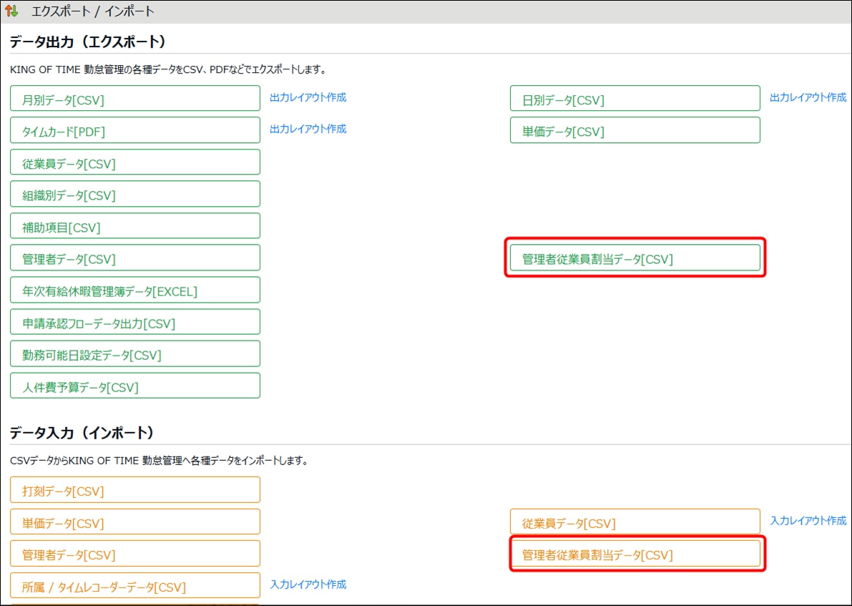
Task: Export 勤務可能日設定データ[CSV]
Action: [x=134, y=354]
